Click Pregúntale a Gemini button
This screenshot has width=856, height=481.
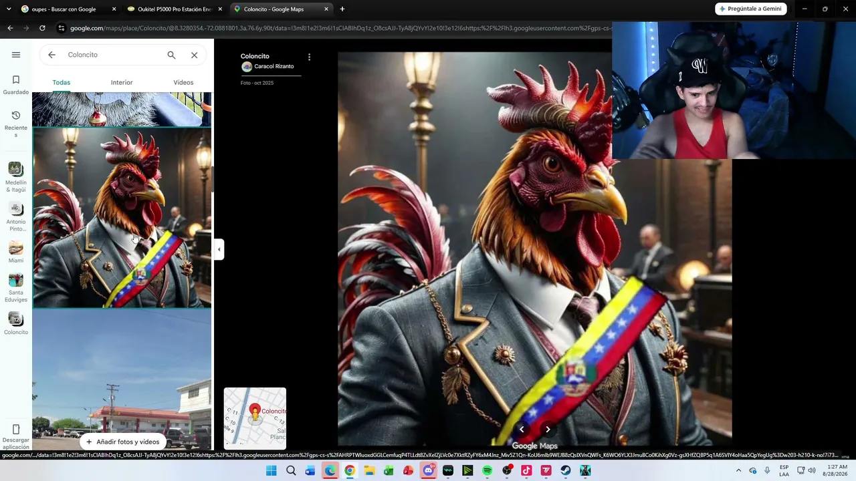[x=751, y=9]
